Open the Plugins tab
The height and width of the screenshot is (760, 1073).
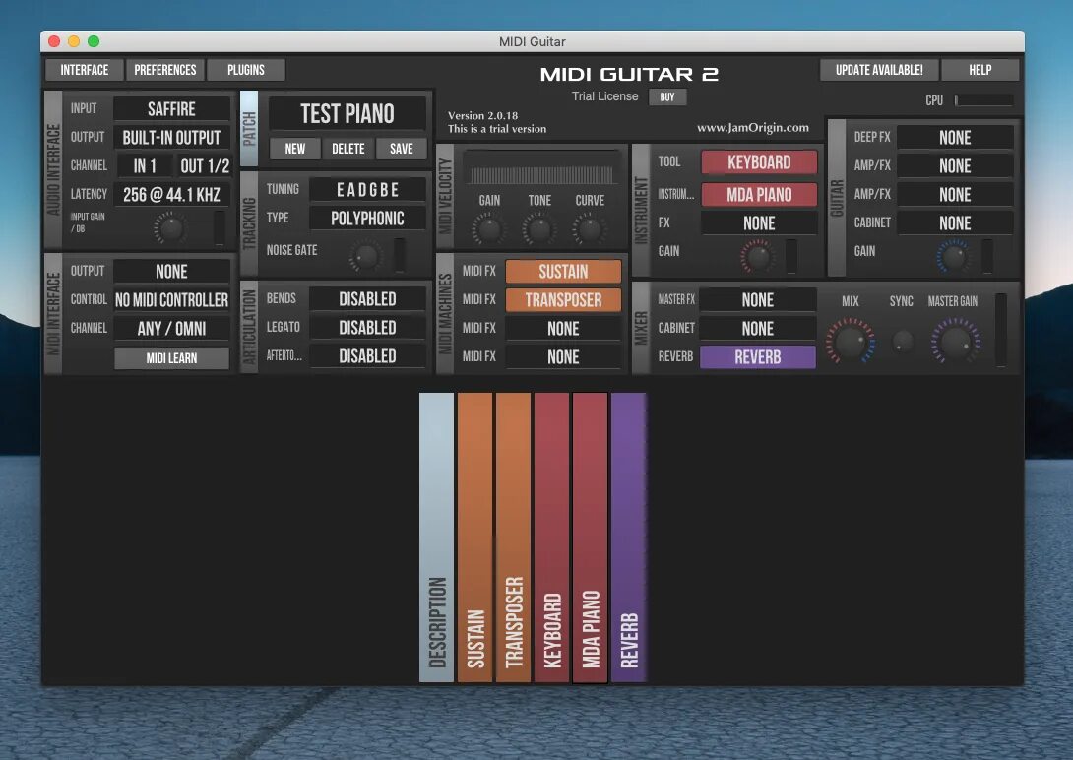(246, 70)
